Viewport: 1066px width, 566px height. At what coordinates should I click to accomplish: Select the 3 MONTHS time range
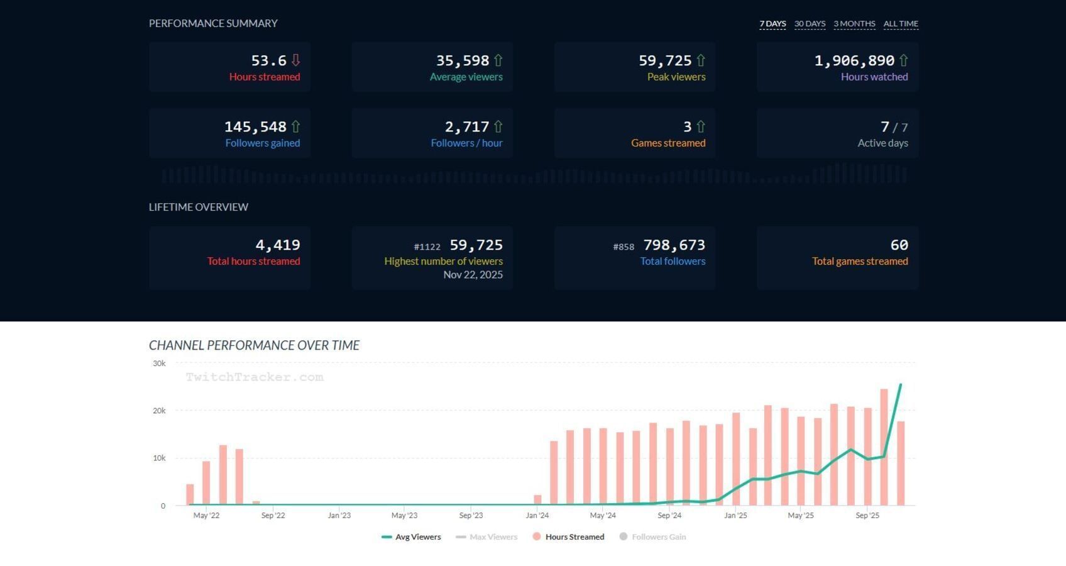854,23
